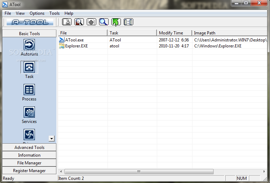Click the 'Ready' status bar text

[x=8, y=178]
